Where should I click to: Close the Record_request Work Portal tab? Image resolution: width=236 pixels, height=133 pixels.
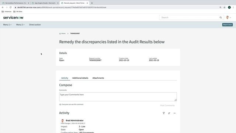(87, 3)
